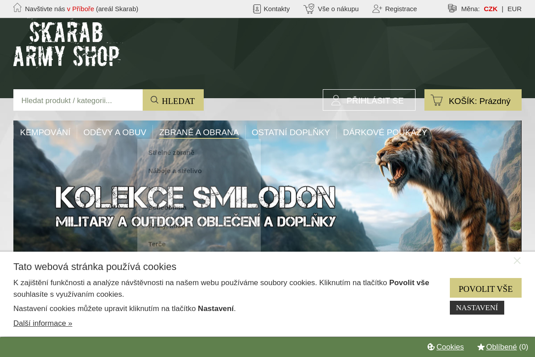Accept cookies with Povolit vše

486,288
